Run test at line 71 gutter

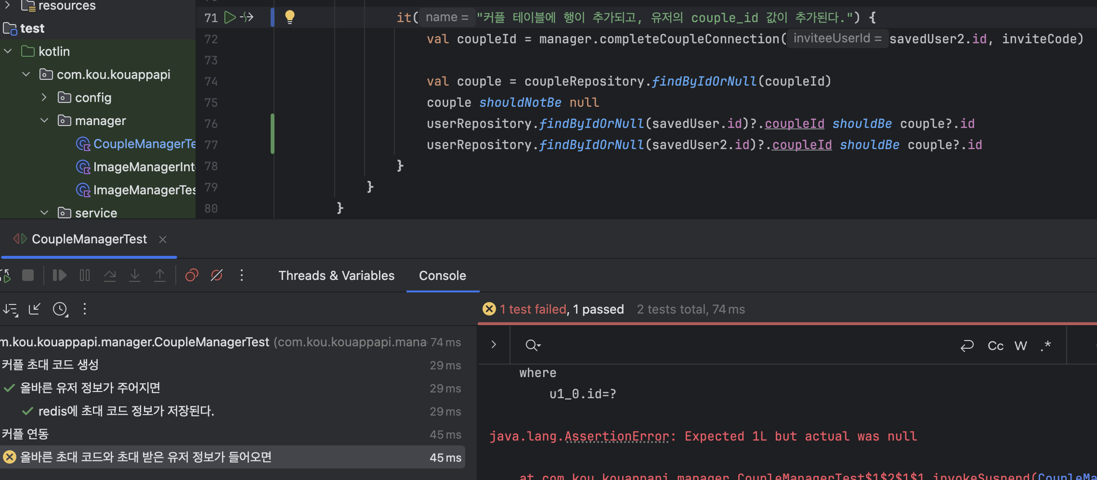[230, 18]
